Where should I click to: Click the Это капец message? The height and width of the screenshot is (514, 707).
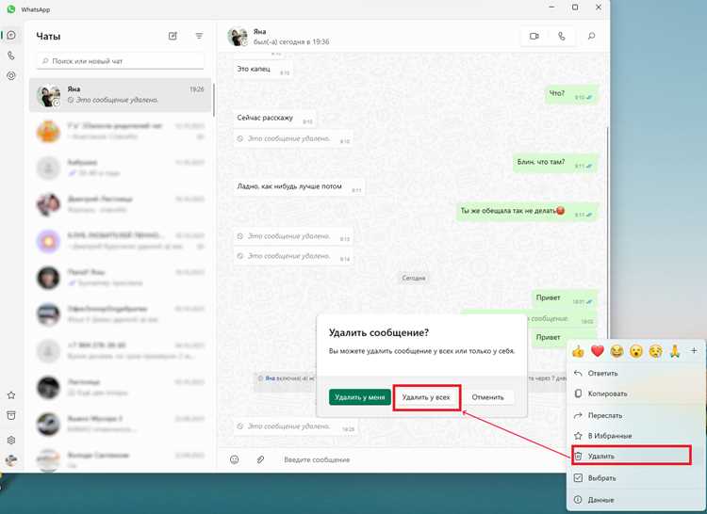(x=263, y=70)
